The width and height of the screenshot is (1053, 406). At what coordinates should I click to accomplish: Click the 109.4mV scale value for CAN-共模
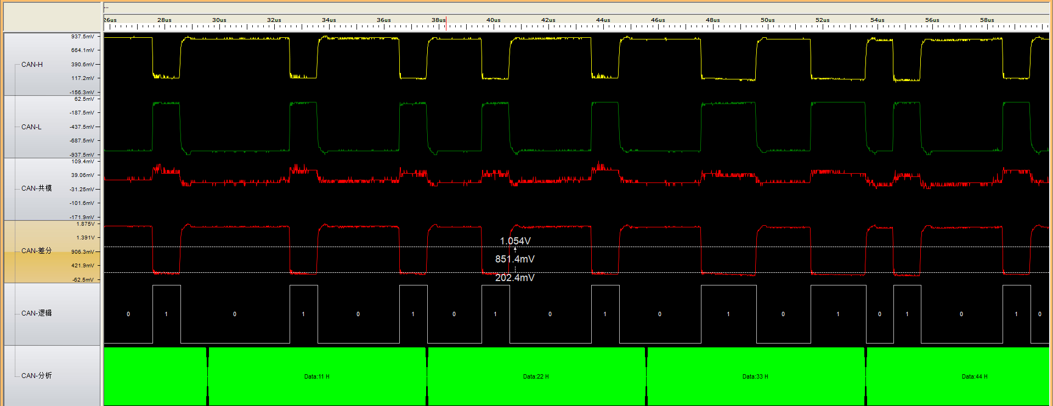[x=83, y=162]
